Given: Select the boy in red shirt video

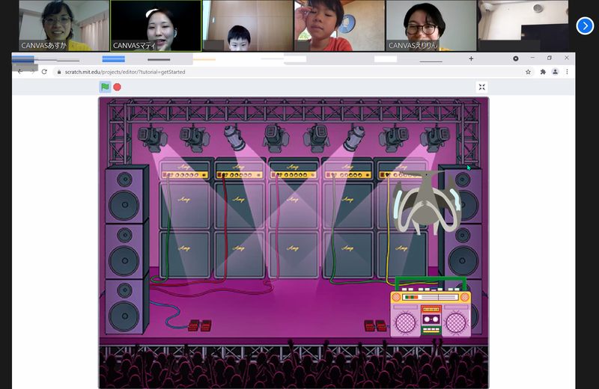Looking at the screenshot, I should click(x=338, y=25).
